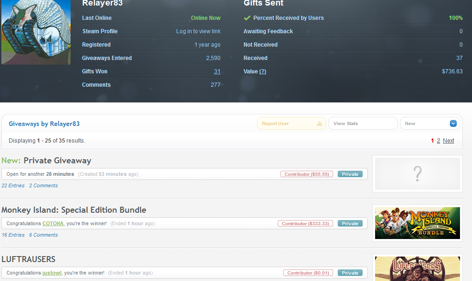This screenshot has height=281, width=472.
Task: Click the Contributor ($333.33) badge
Action: pos(305,223)
